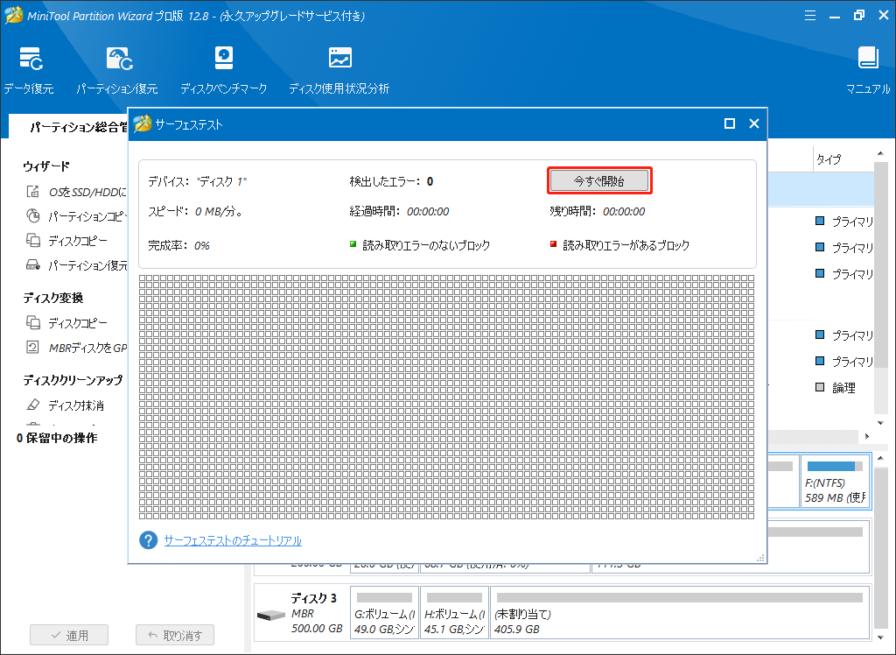Launch ディスクベンチマーク from the toolbar
896x655 pixels.
pyautogui.click(x=223, y=70)
